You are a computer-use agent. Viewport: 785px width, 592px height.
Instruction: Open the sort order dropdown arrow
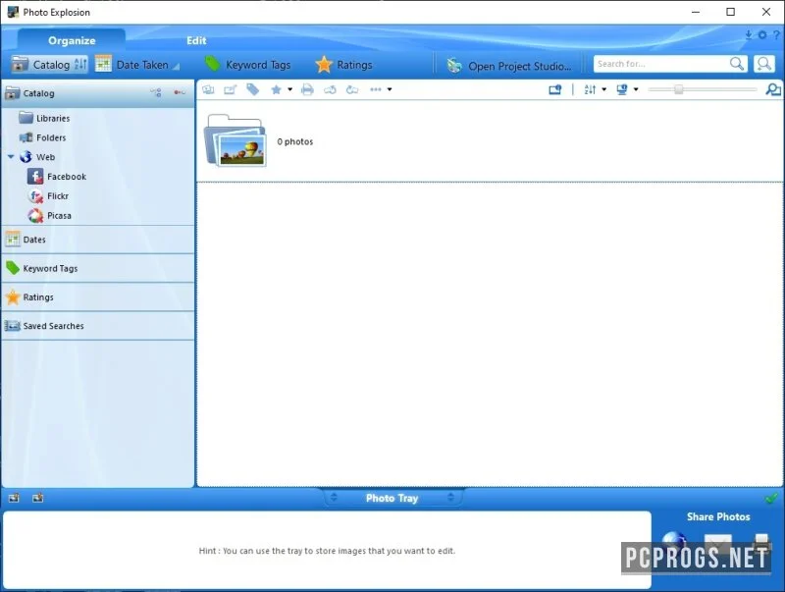[603, 89]
